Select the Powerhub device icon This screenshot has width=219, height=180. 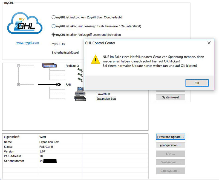(80, 94)
